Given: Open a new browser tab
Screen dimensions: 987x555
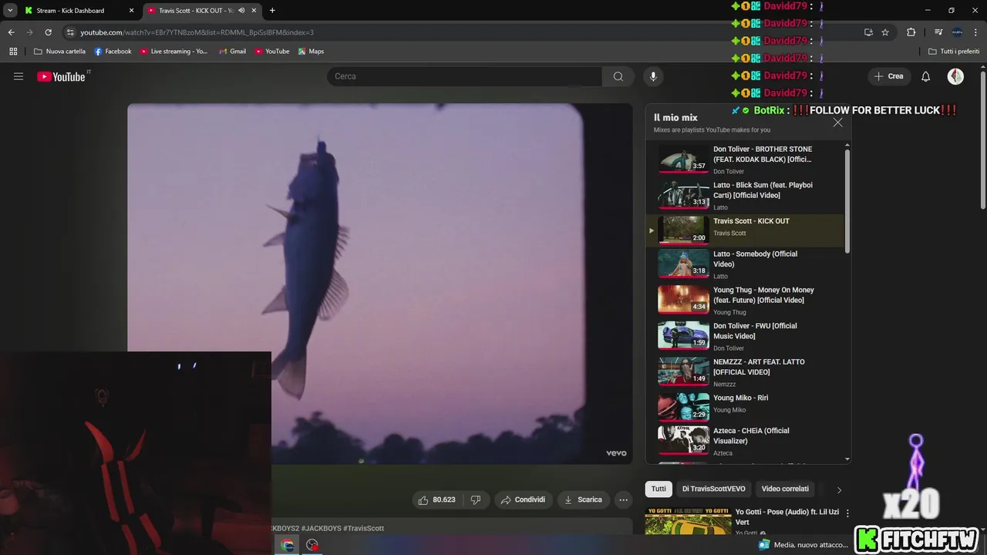Looking at the screenshot, I should coord(272,11).
